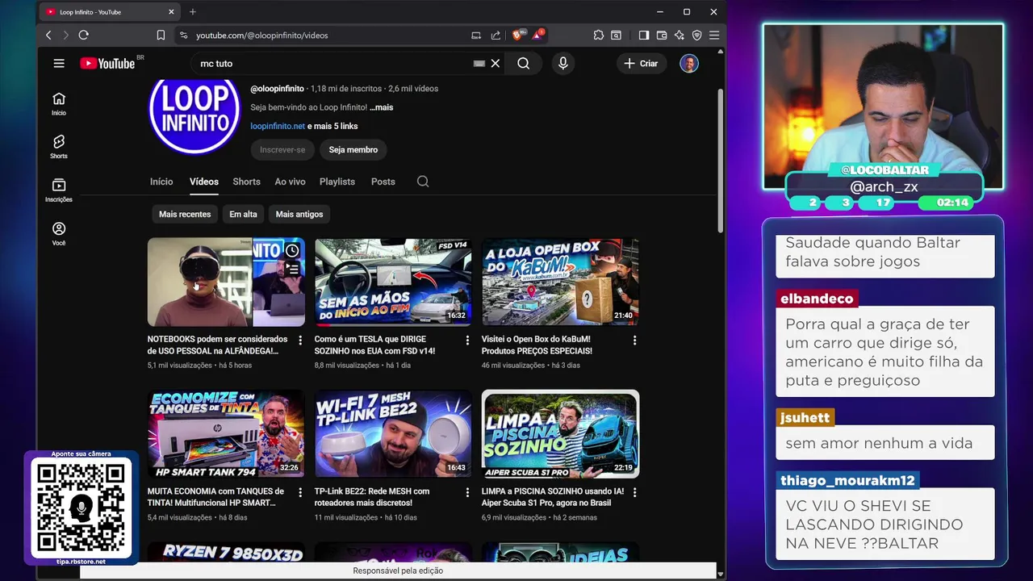Click install app icon in address bar
Viewport: 1033px width, 581px height.
coord(476,35)
